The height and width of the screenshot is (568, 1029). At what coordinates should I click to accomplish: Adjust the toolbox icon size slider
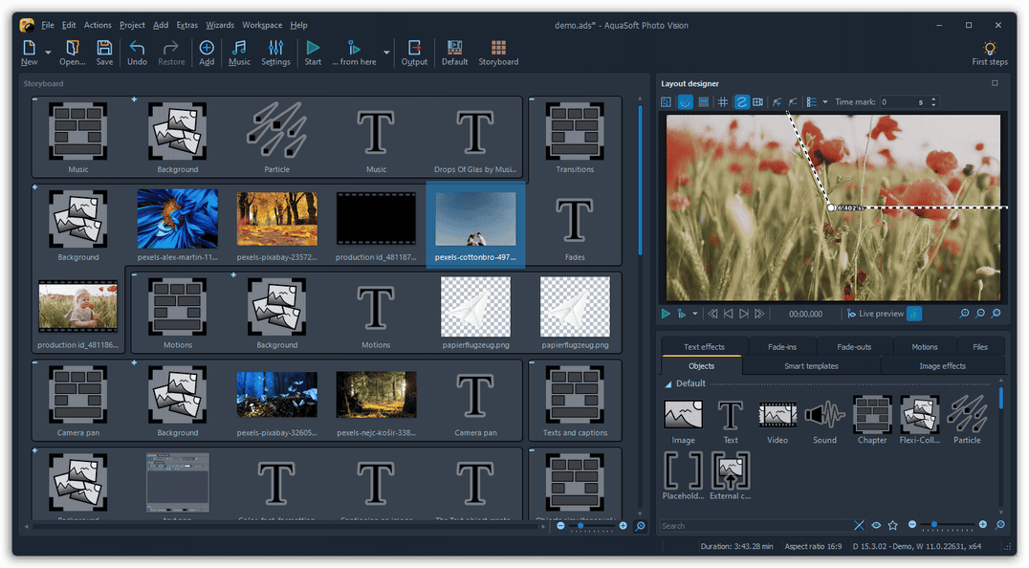(947, 525)
